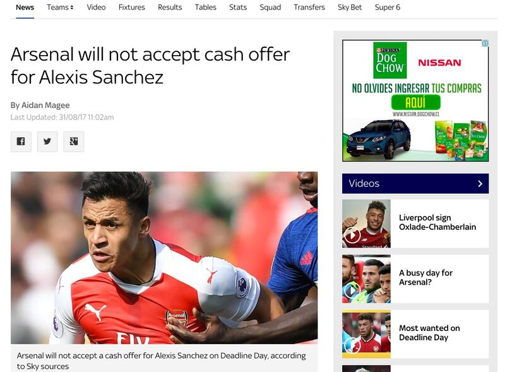Open the Videos section chevron arrow

[480, 183]
